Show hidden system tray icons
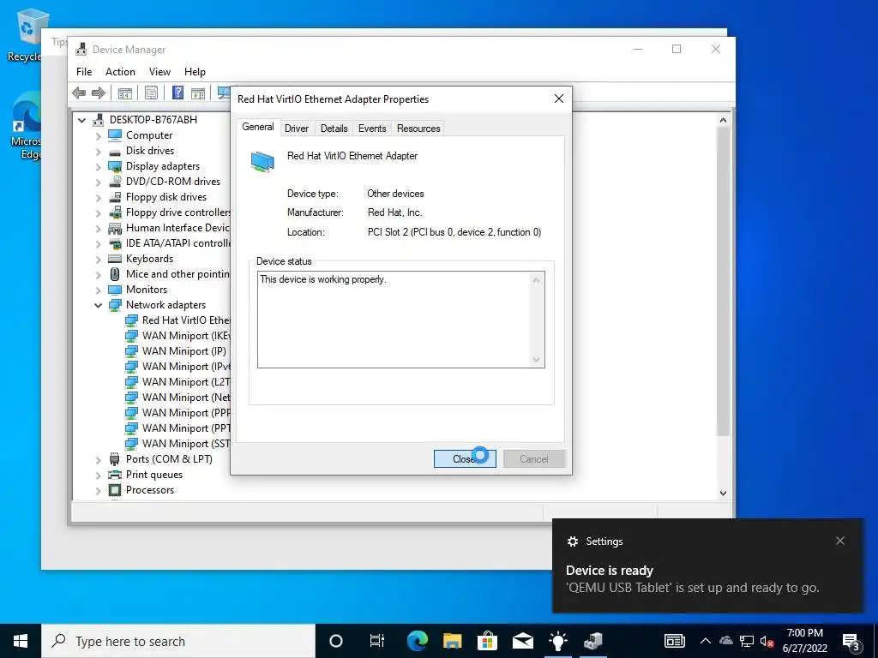Image resolution: width=878 pixels, height=658 pixels. click(x=706, y=641)
